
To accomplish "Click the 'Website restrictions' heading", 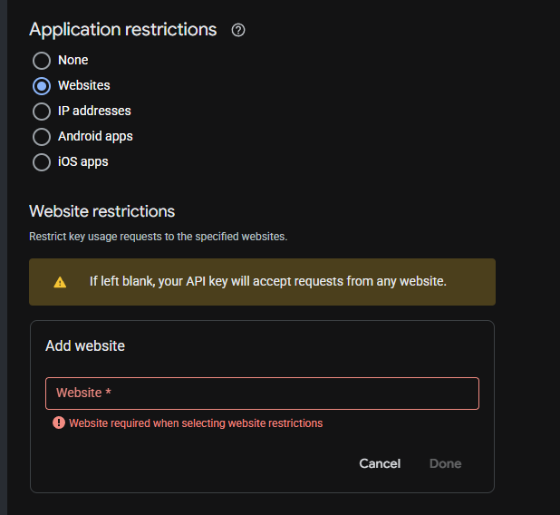I will (101, 211).
